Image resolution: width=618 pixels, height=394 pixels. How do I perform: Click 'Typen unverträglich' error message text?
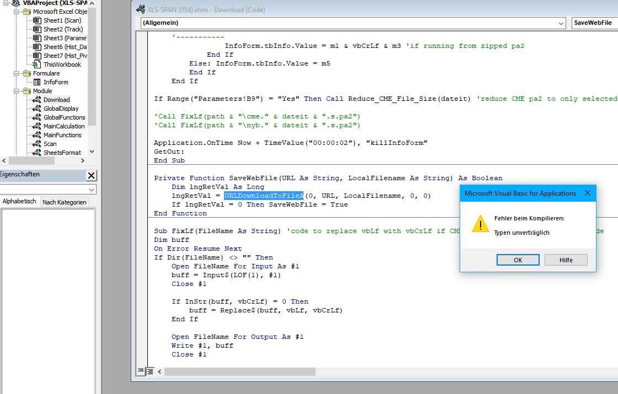pyautogui.click(x=522, y=233)
